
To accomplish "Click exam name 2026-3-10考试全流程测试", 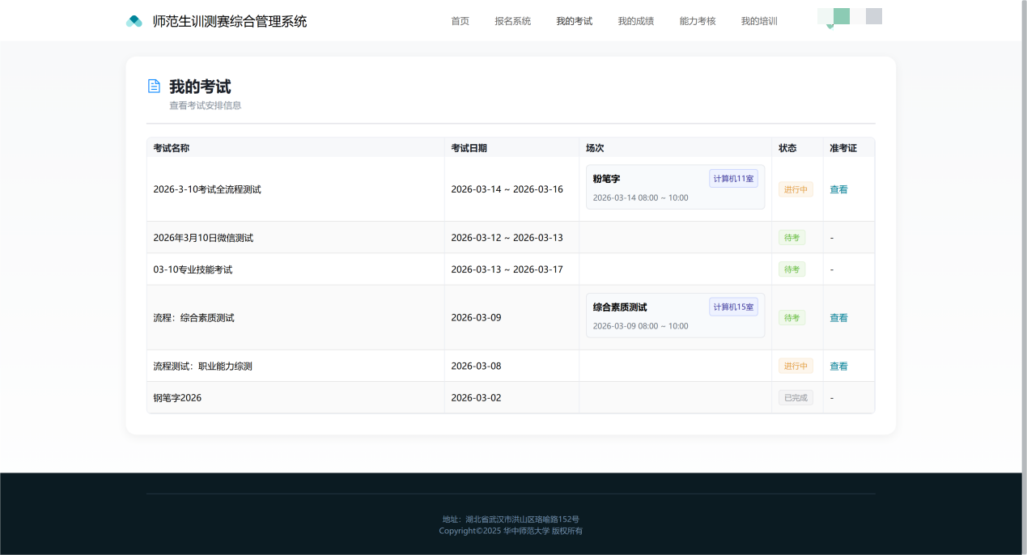I will coord(207,189).
